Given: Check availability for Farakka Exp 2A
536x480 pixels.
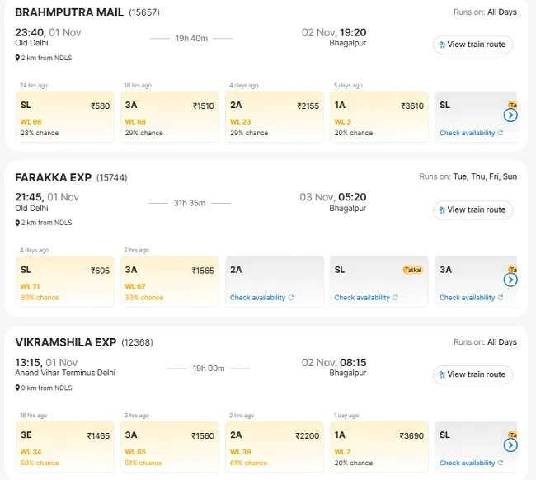Looking at the screenshot, I should coord(261,298).
